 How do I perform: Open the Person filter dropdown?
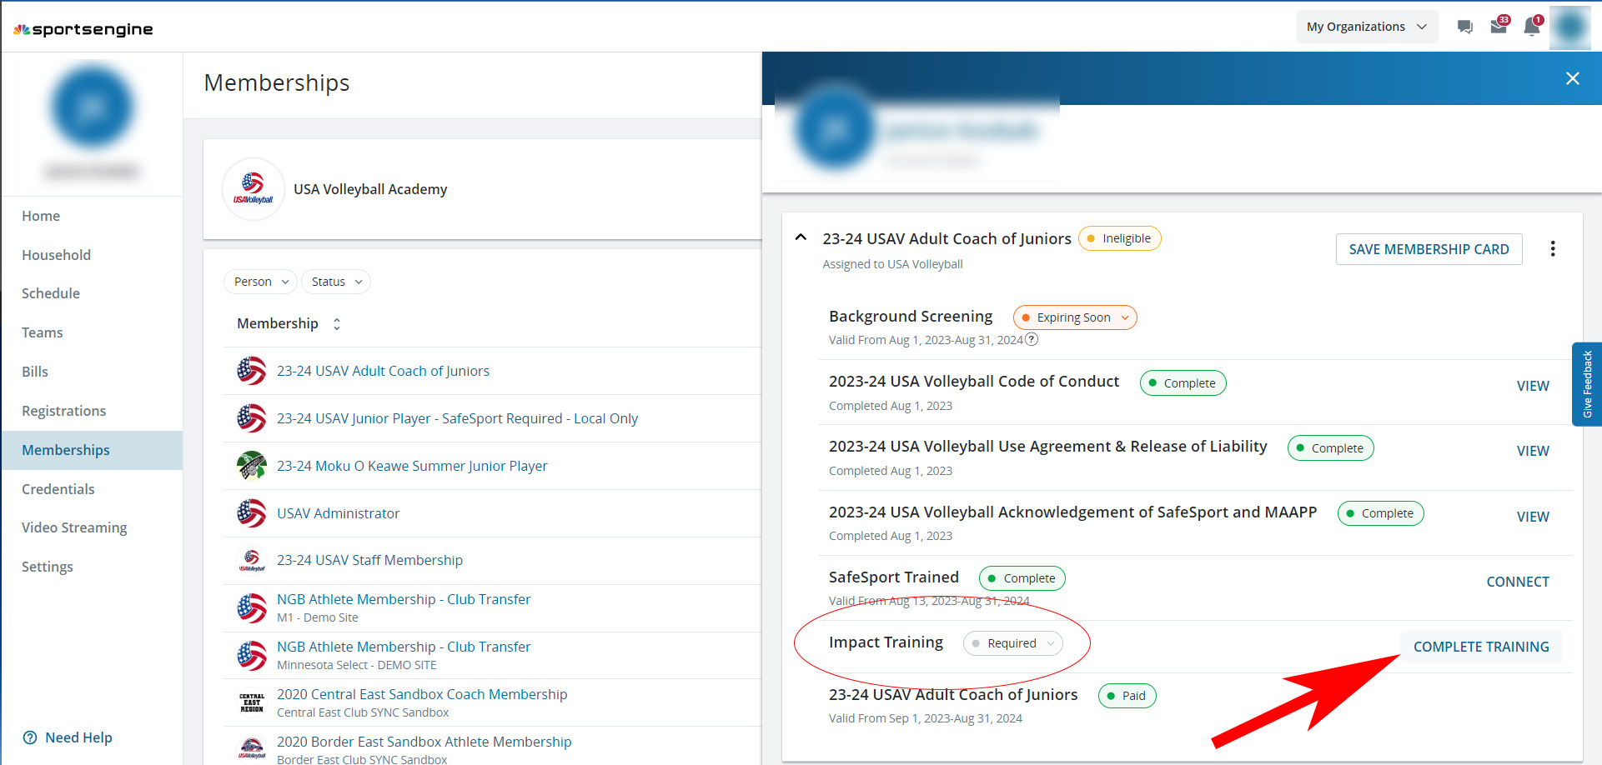[261, 282]
